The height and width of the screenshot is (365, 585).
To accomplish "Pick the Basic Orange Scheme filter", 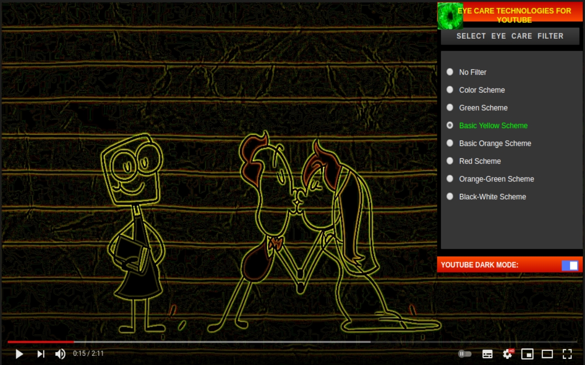I will coord(450,143).
